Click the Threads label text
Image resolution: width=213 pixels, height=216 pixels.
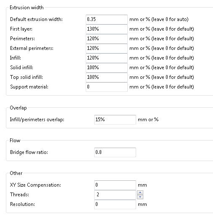19,195
